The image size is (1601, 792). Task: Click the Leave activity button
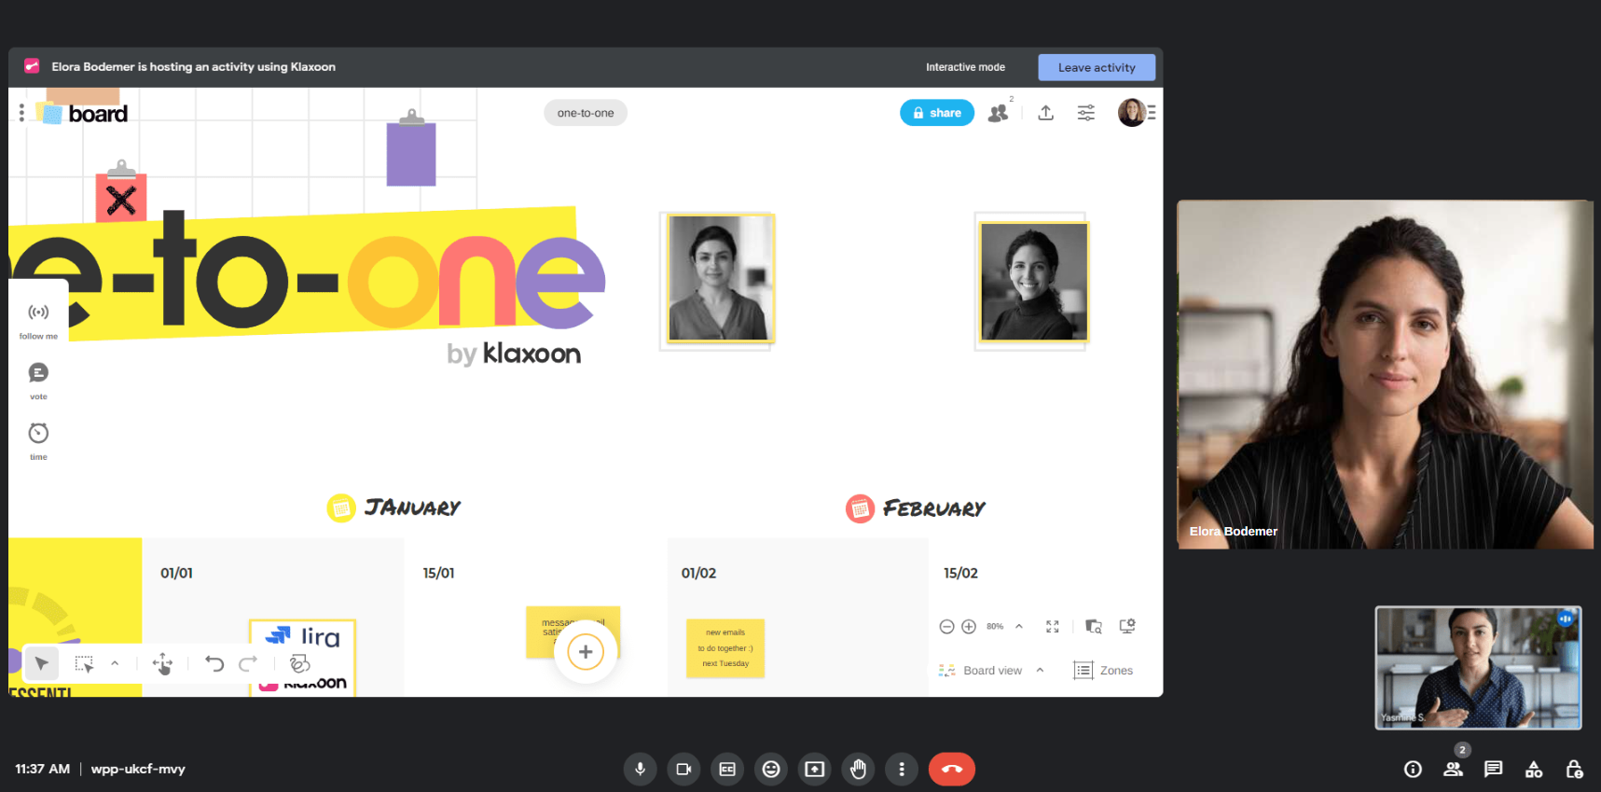pyautogui.click(x=1097, y=67)
